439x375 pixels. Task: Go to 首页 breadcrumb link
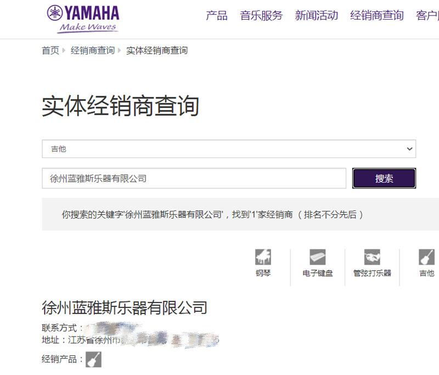tap(50, 51)
